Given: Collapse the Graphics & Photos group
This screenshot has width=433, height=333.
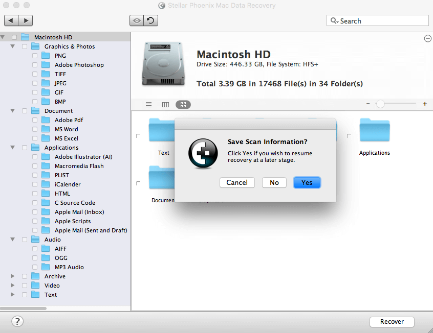Looking at the screenshot, I should point(12,46).
